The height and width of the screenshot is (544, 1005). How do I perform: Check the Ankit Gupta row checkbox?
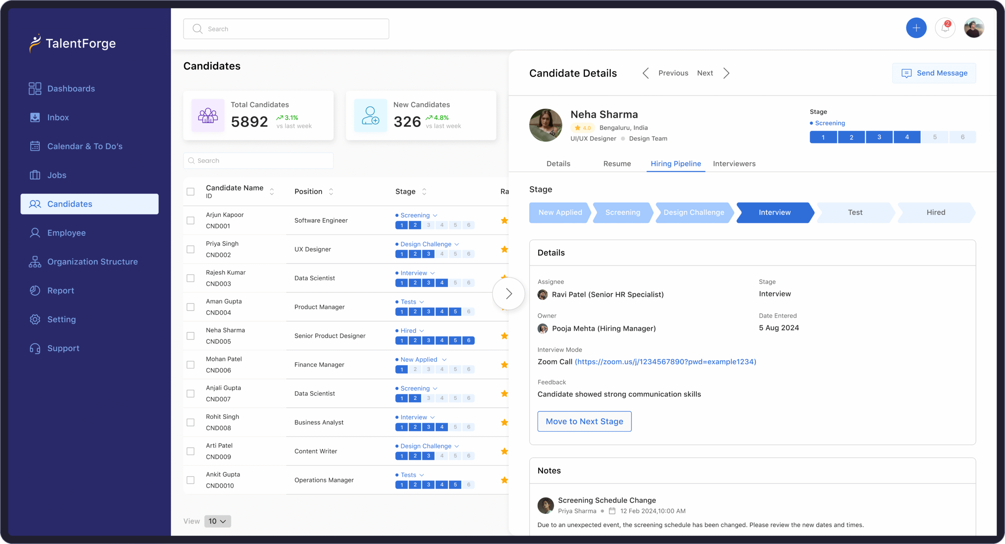pos(190,480)
